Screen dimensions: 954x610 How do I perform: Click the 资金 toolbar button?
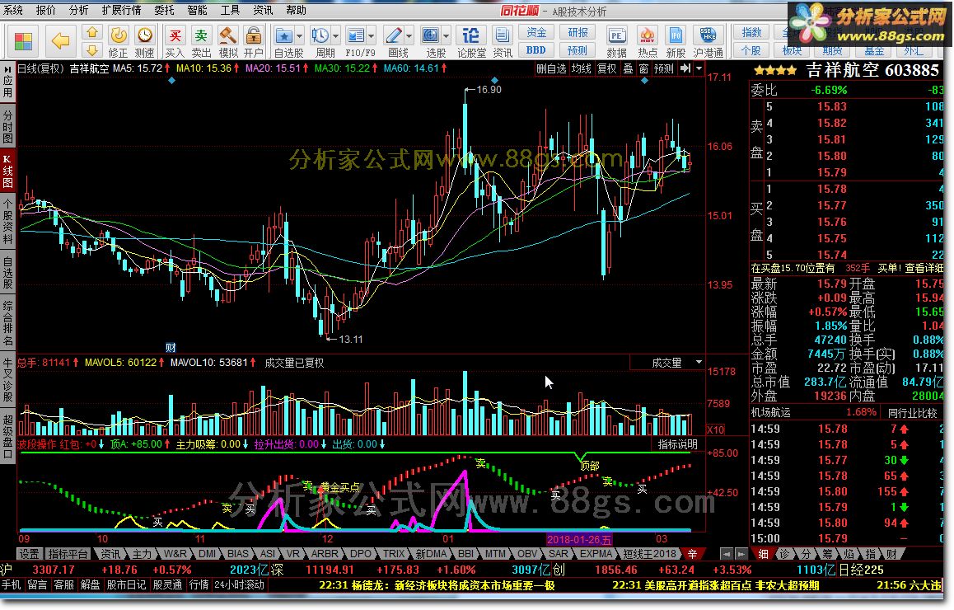pyautogui.click(x=536, y=32)
